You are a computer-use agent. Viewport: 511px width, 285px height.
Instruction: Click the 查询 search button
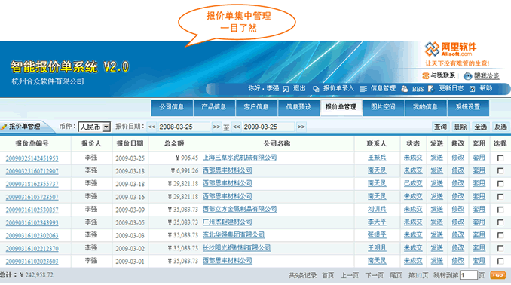pyautogui.click(x=440, y=127)
